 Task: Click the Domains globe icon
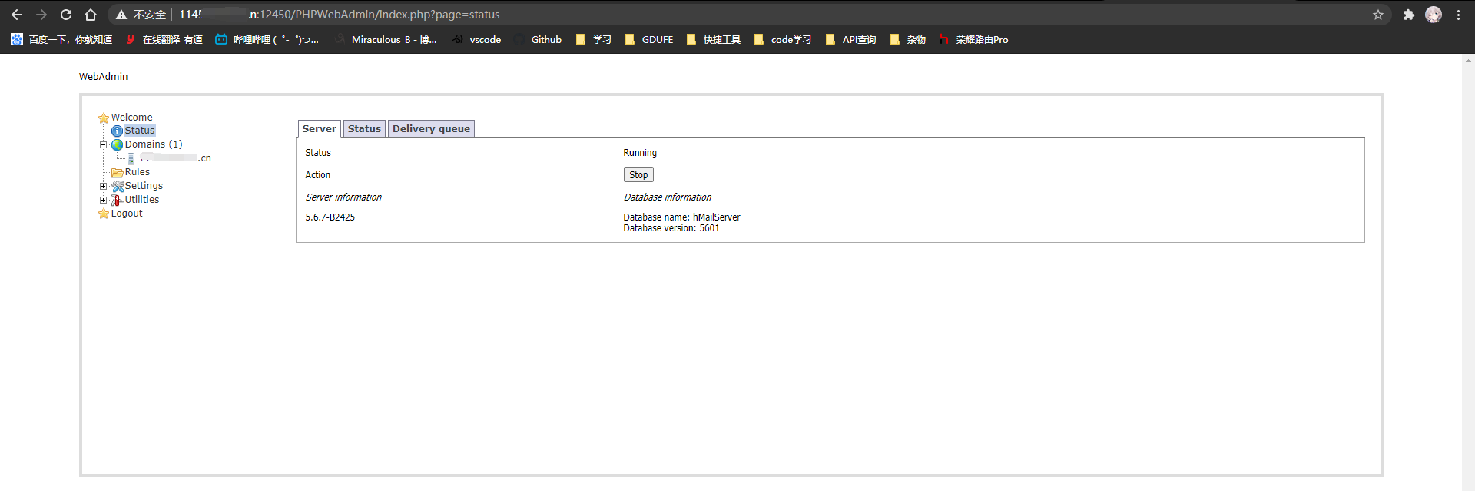coord(117,144)
